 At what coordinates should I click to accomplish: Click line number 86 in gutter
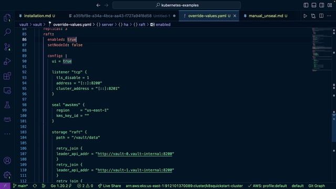[24, 40]
